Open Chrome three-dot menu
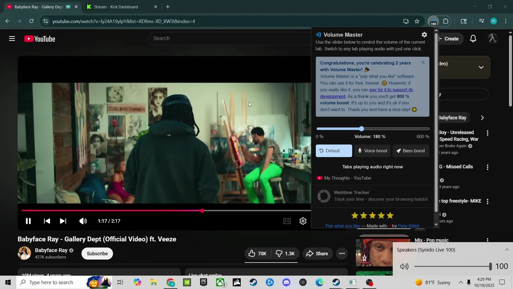Image resolution: width=513 pixels, height=289 pixels. click(505, 21)
